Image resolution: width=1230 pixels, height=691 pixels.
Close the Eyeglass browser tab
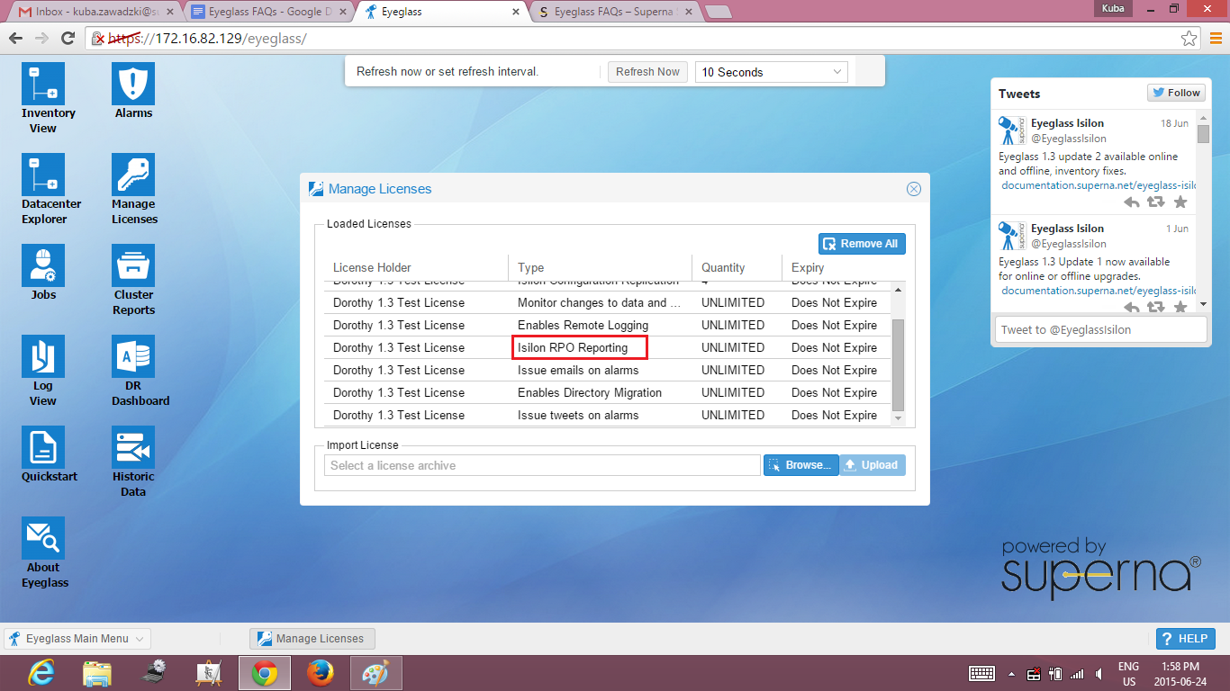(x=516, y=12)
